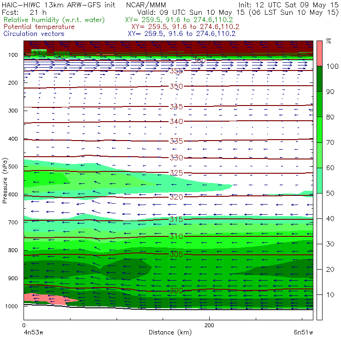Click the colorbar tick label 10

point(330,294)
